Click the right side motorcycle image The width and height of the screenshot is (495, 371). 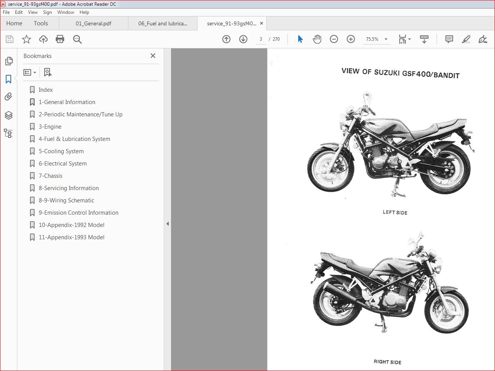(390, 282)
